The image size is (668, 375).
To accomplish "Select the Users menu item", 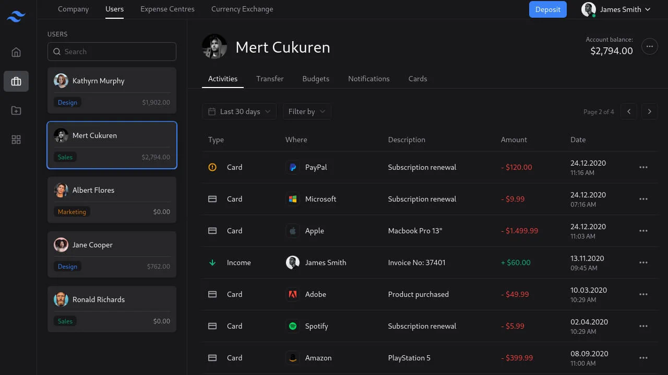I will pyautogui.click(x=114, y=9).
